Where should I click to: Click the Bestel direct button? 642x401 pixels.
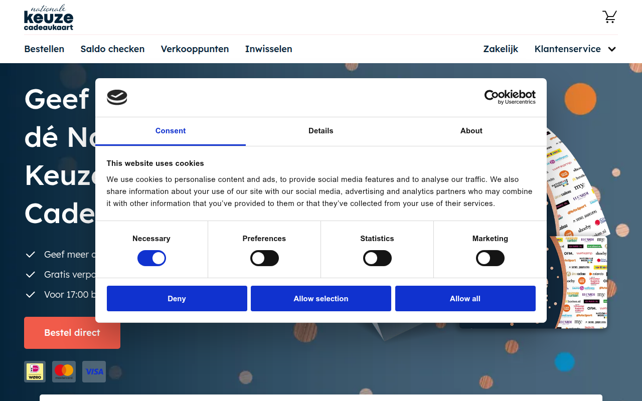pyautogui.click(x=72, y=333)
